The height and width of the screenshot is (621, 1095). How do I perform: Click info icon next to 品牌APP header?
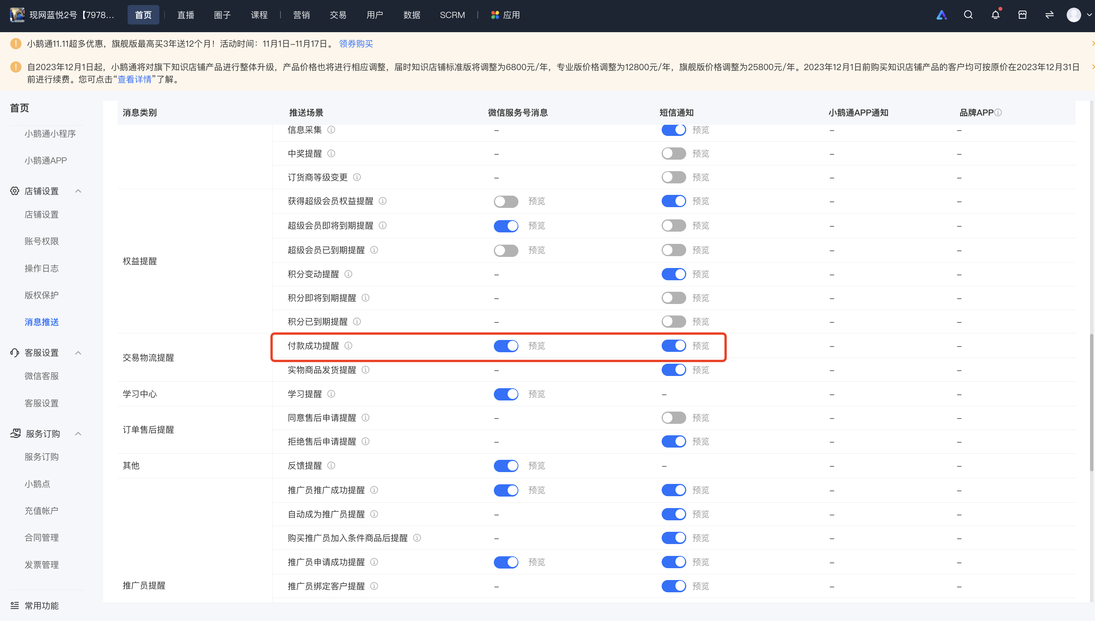998,113
